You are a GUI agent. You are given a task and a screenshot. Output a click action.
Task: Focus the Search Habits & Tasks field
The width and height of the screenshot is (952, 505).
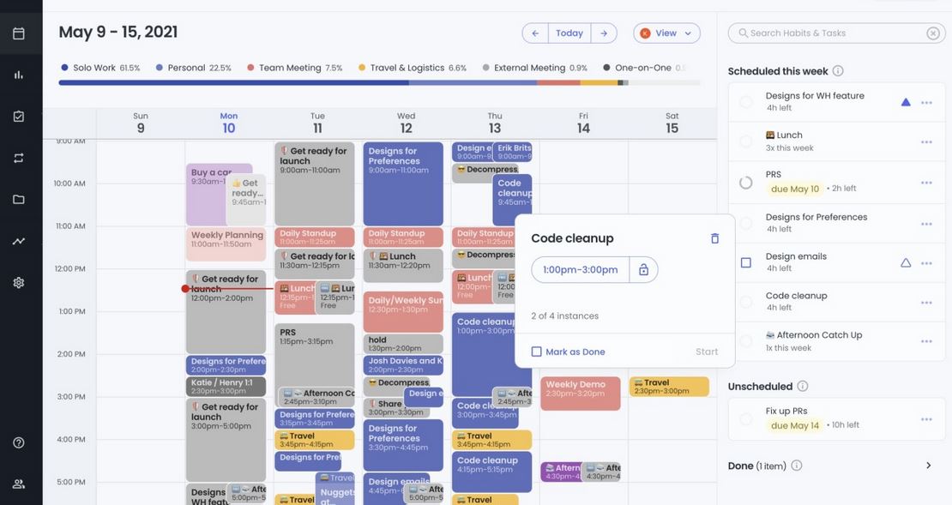(x=836, y=33)
